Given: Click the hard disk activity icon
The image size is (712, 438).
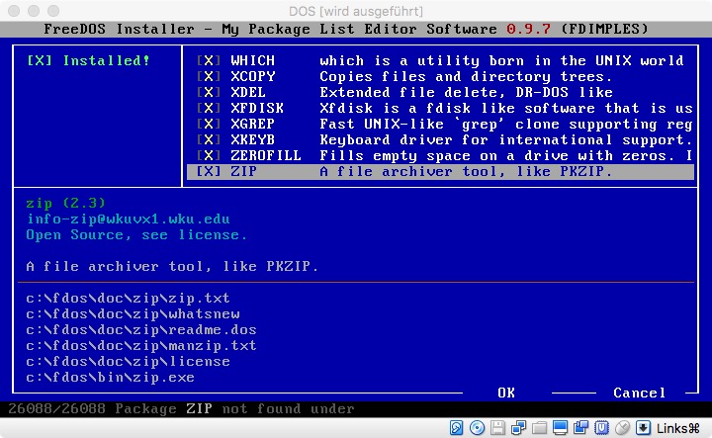Looking at the screenshot, I should [456, 427].
